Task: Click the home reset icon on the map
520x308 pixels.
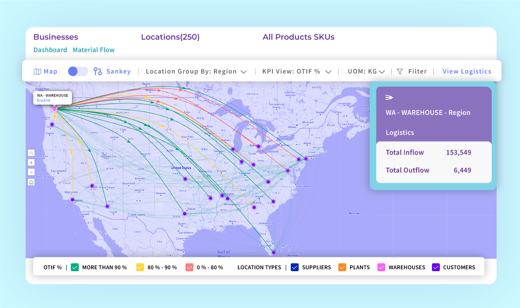Action: click(x=31, y=182)
